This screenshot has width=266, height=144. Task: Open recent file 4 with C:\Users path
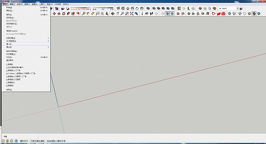(26, 74)
